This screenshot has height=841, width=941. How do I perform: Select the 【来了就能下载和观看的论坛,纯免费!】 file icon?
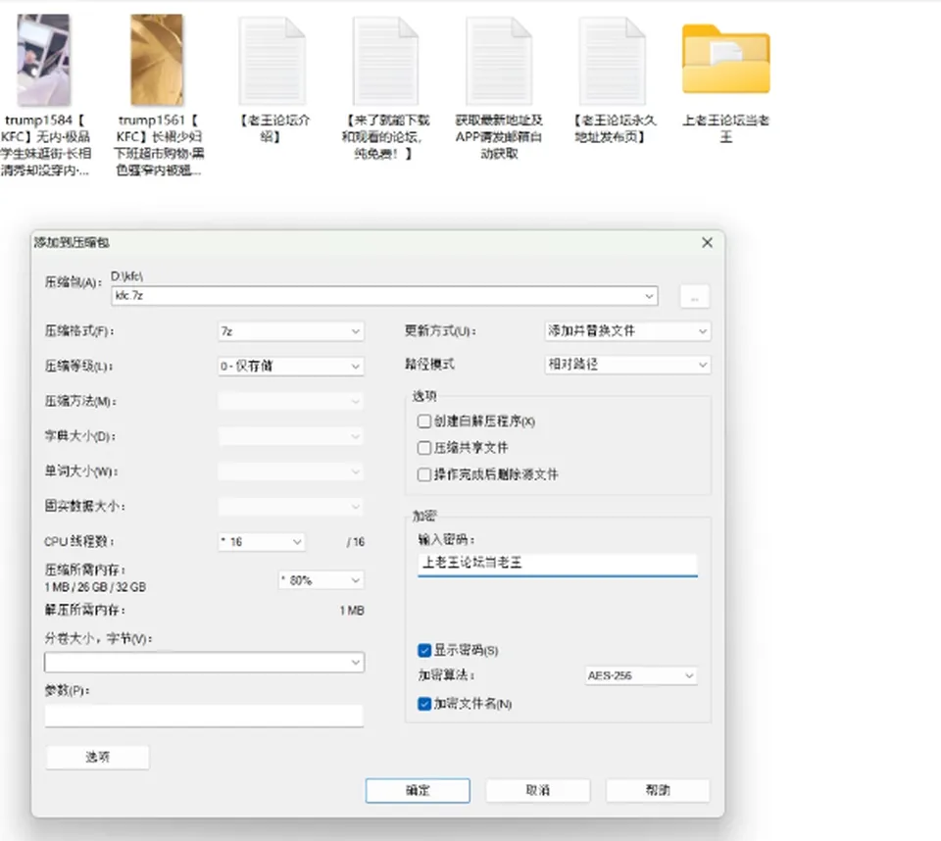click(x=386, y=61)
